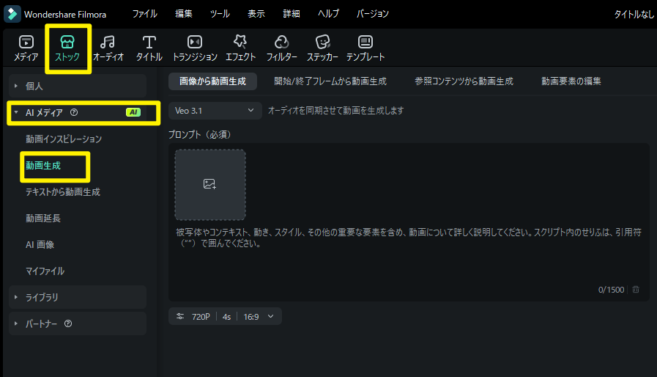Open the エフェクト (Effects) toolbar icon

[240, 48]
